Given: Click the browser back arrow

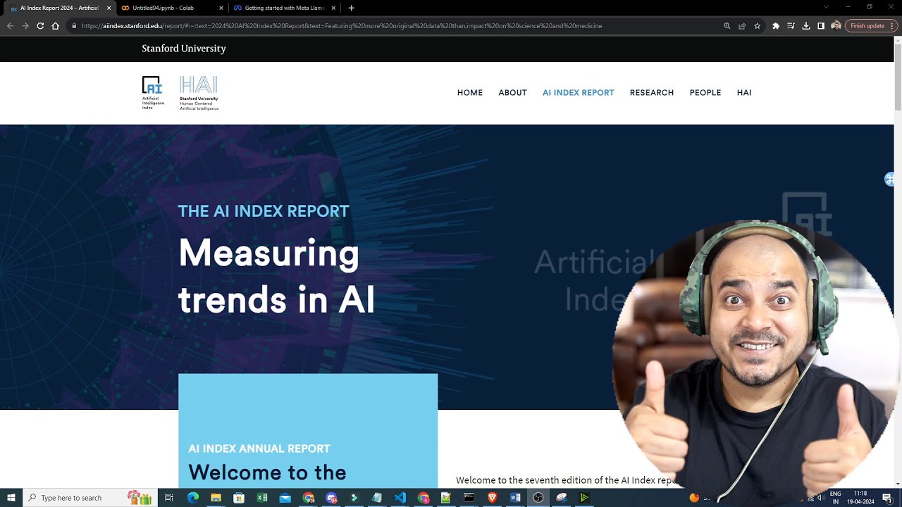Looking at the screenshot, I should click(x=10, y=26).
